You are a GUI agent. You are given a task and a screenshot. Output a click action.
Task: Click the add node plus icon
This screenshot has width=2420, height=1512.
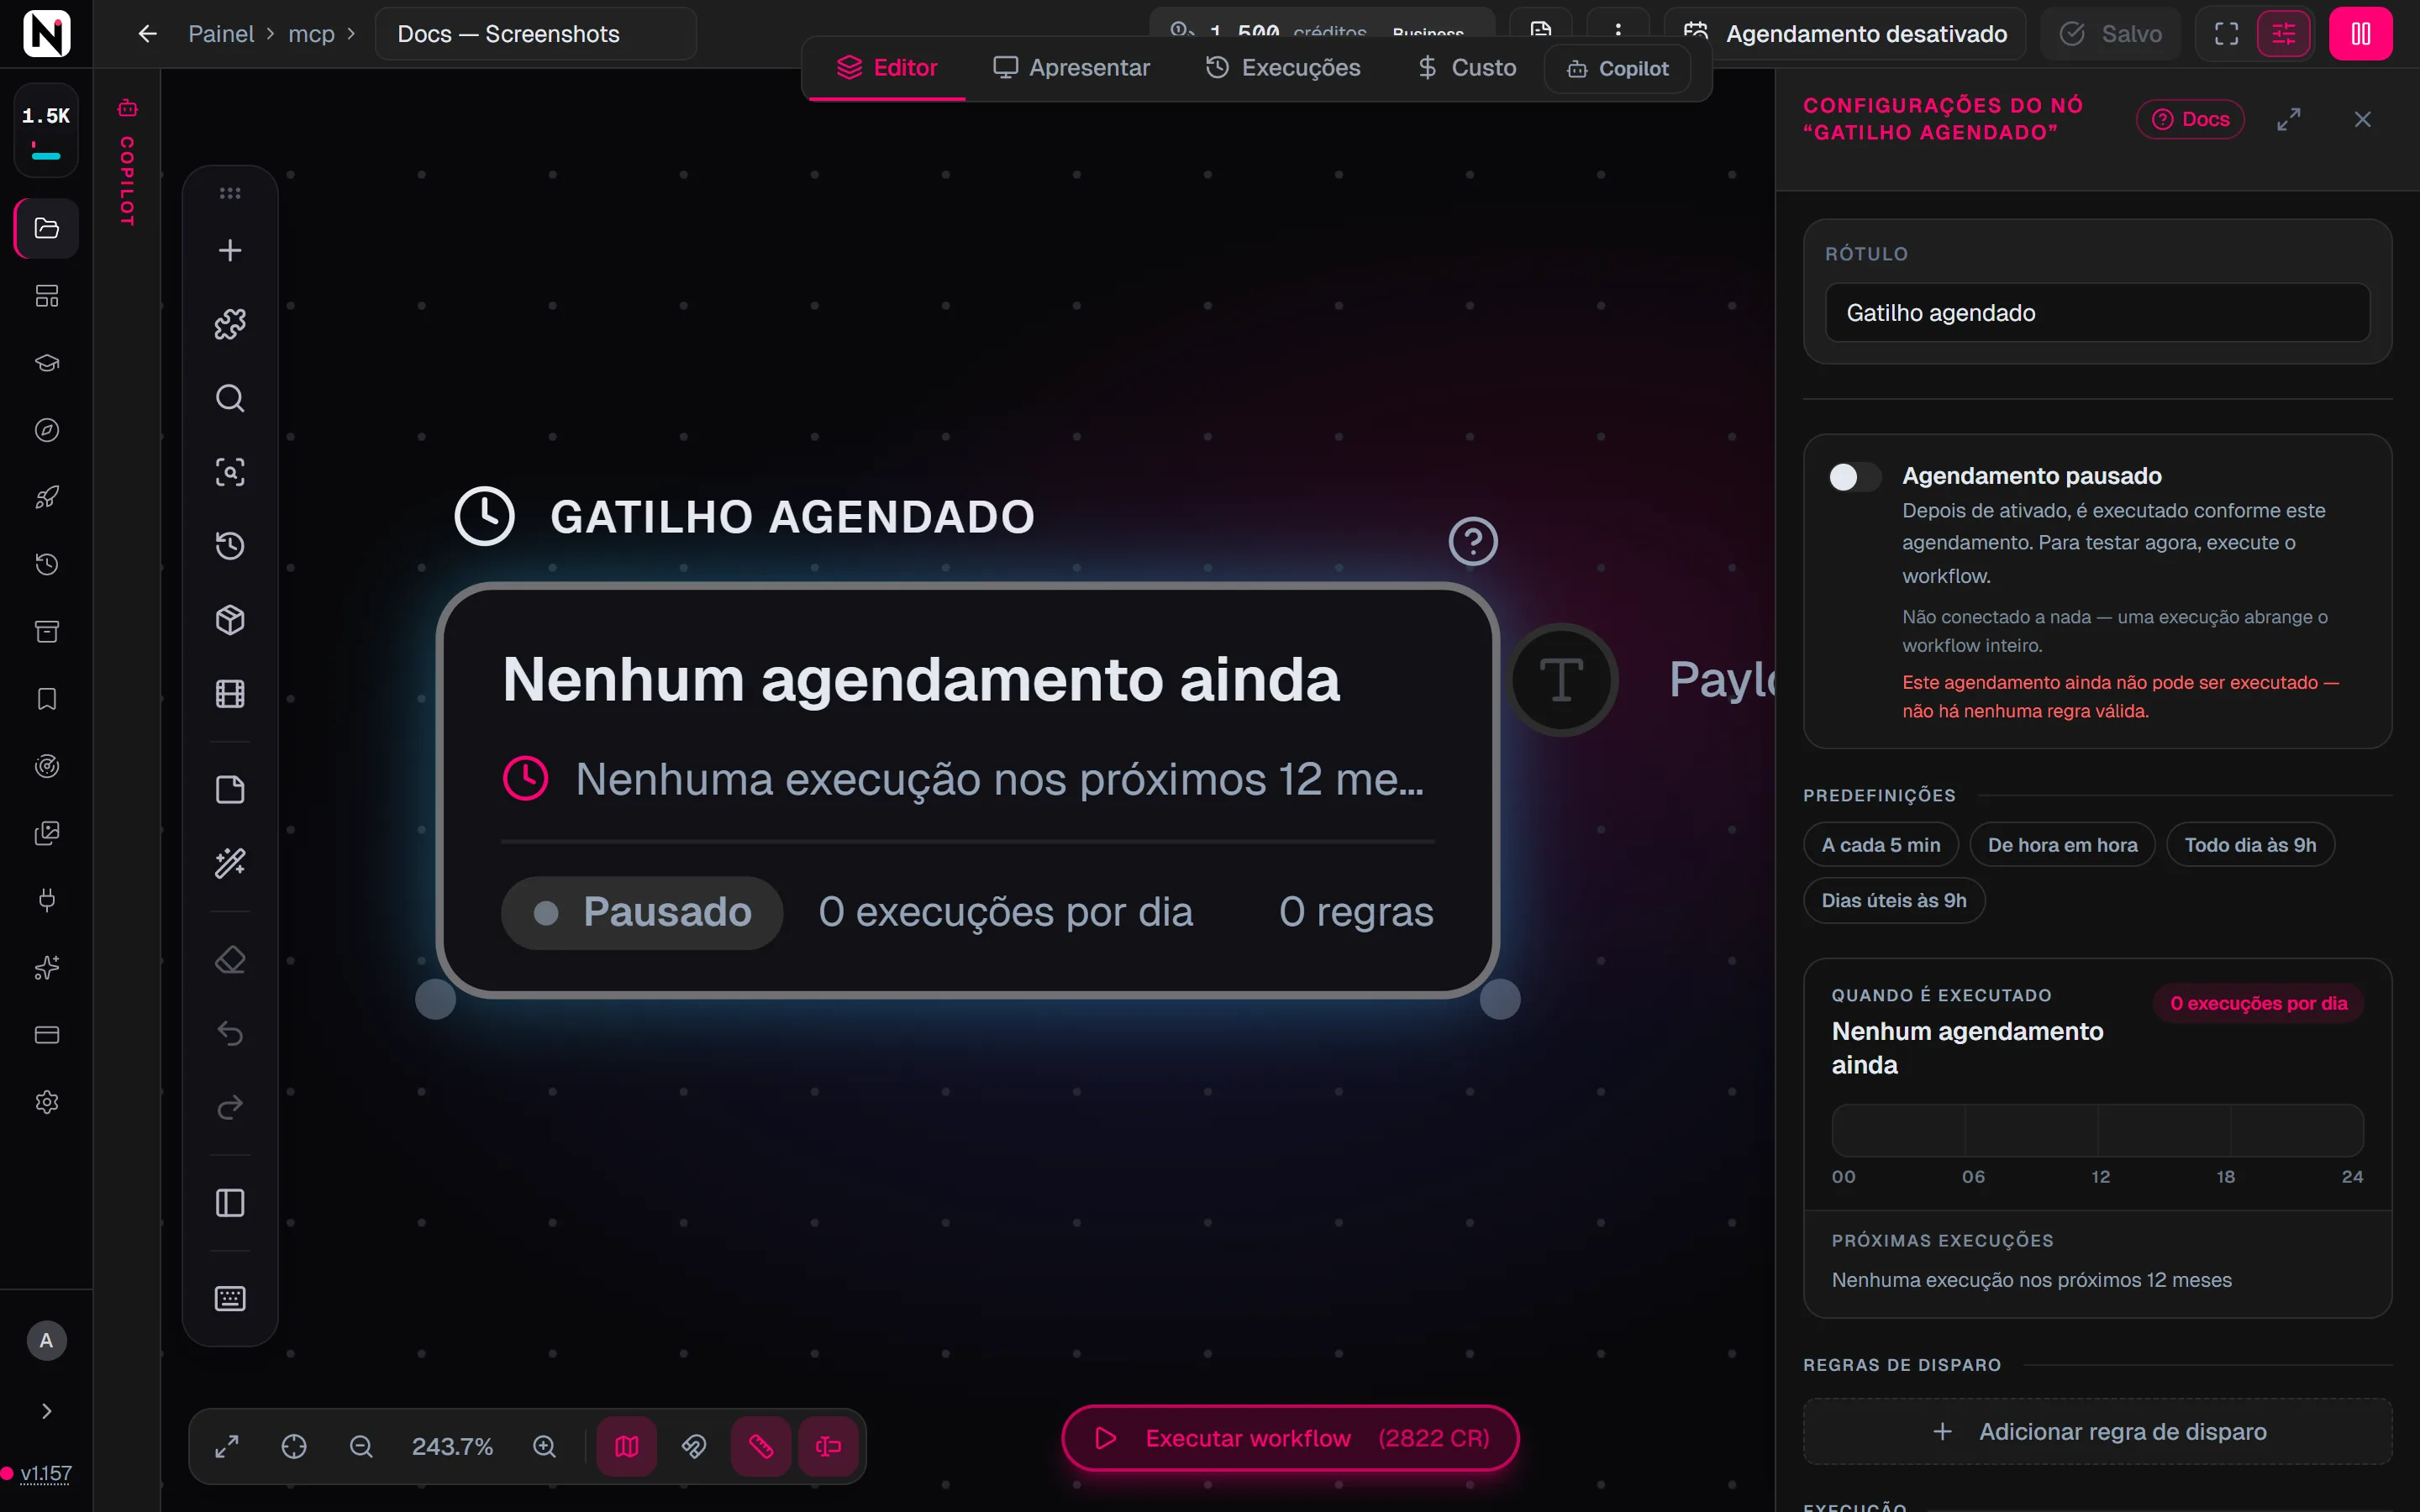coord(230,250)
